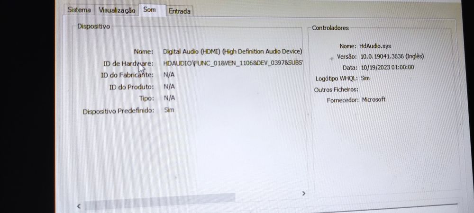Click the Fornecedor label

[x=343, y=100]
